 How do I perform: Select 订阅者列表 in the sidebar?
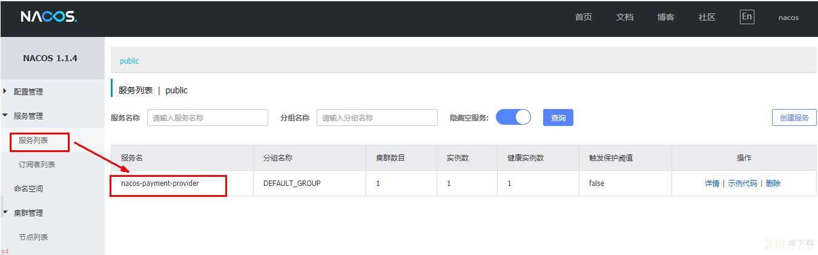(37, 165)
